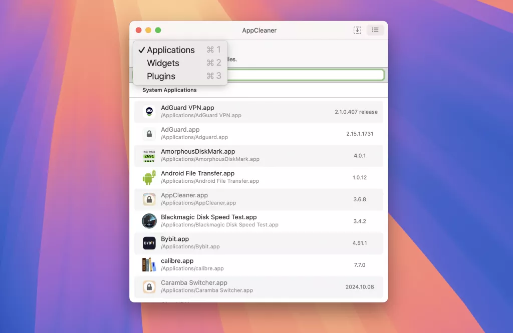Select the AdGuard VPN app icon
Image resolution: width=513 pixels, height=333 pixels.
click(x=149, y=111)
